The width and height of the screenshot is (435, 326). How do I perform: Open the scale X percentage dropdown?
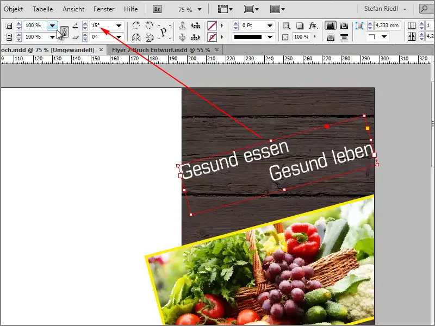tap(52, 26)
